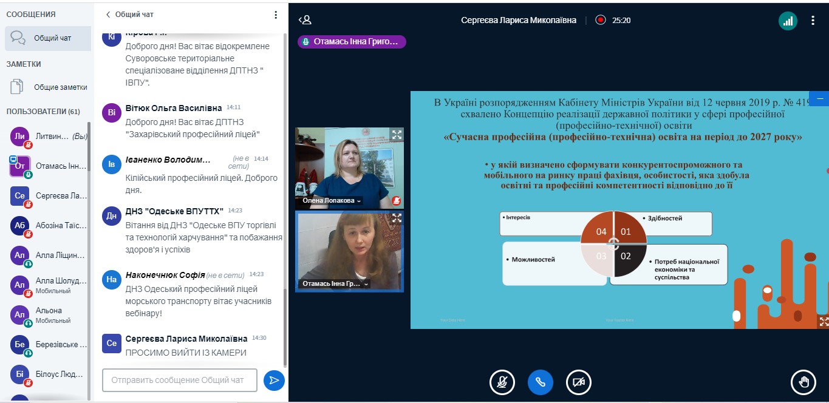Click the blue leave audio phone button
This screenshot has width=829, height=403.
[x=540, y=382]
